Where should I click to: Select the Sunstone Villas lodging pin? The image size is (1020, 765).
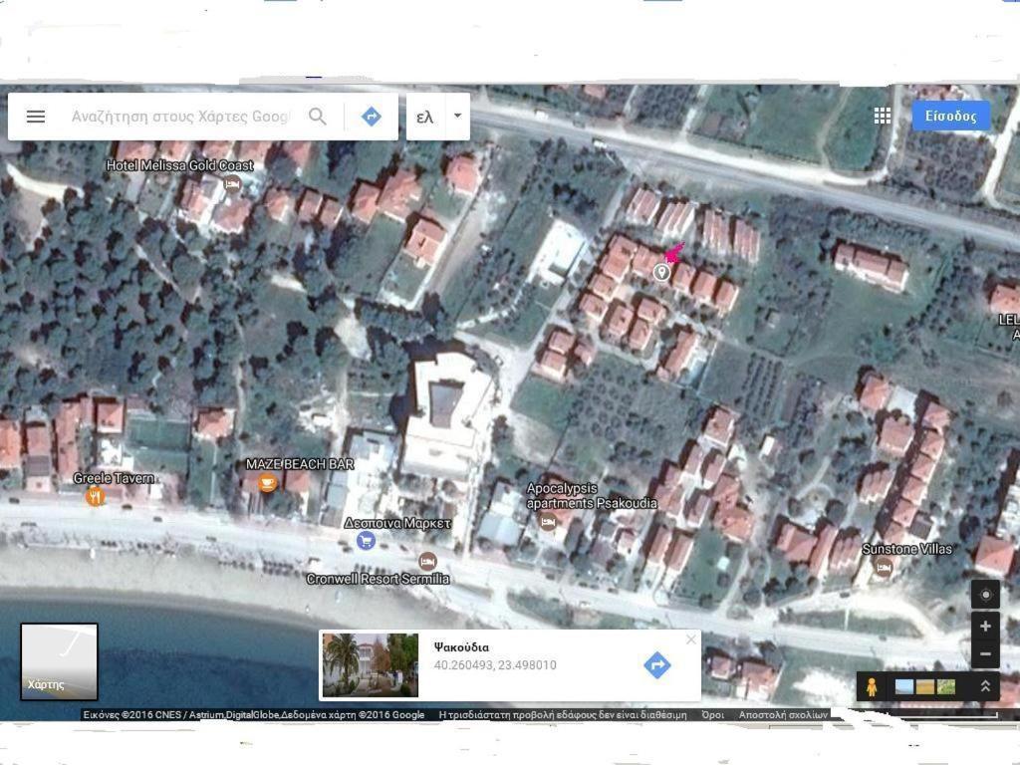883,567
